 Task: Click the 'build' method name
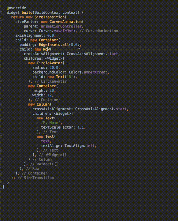(x=27, y=13)
